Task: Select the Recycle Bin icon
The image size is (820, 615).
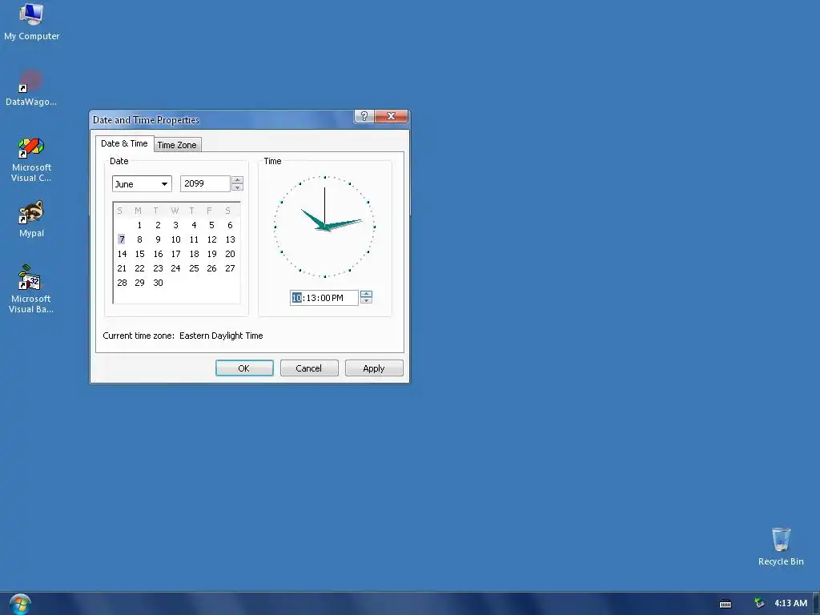Action: click(x=781, y=546)
